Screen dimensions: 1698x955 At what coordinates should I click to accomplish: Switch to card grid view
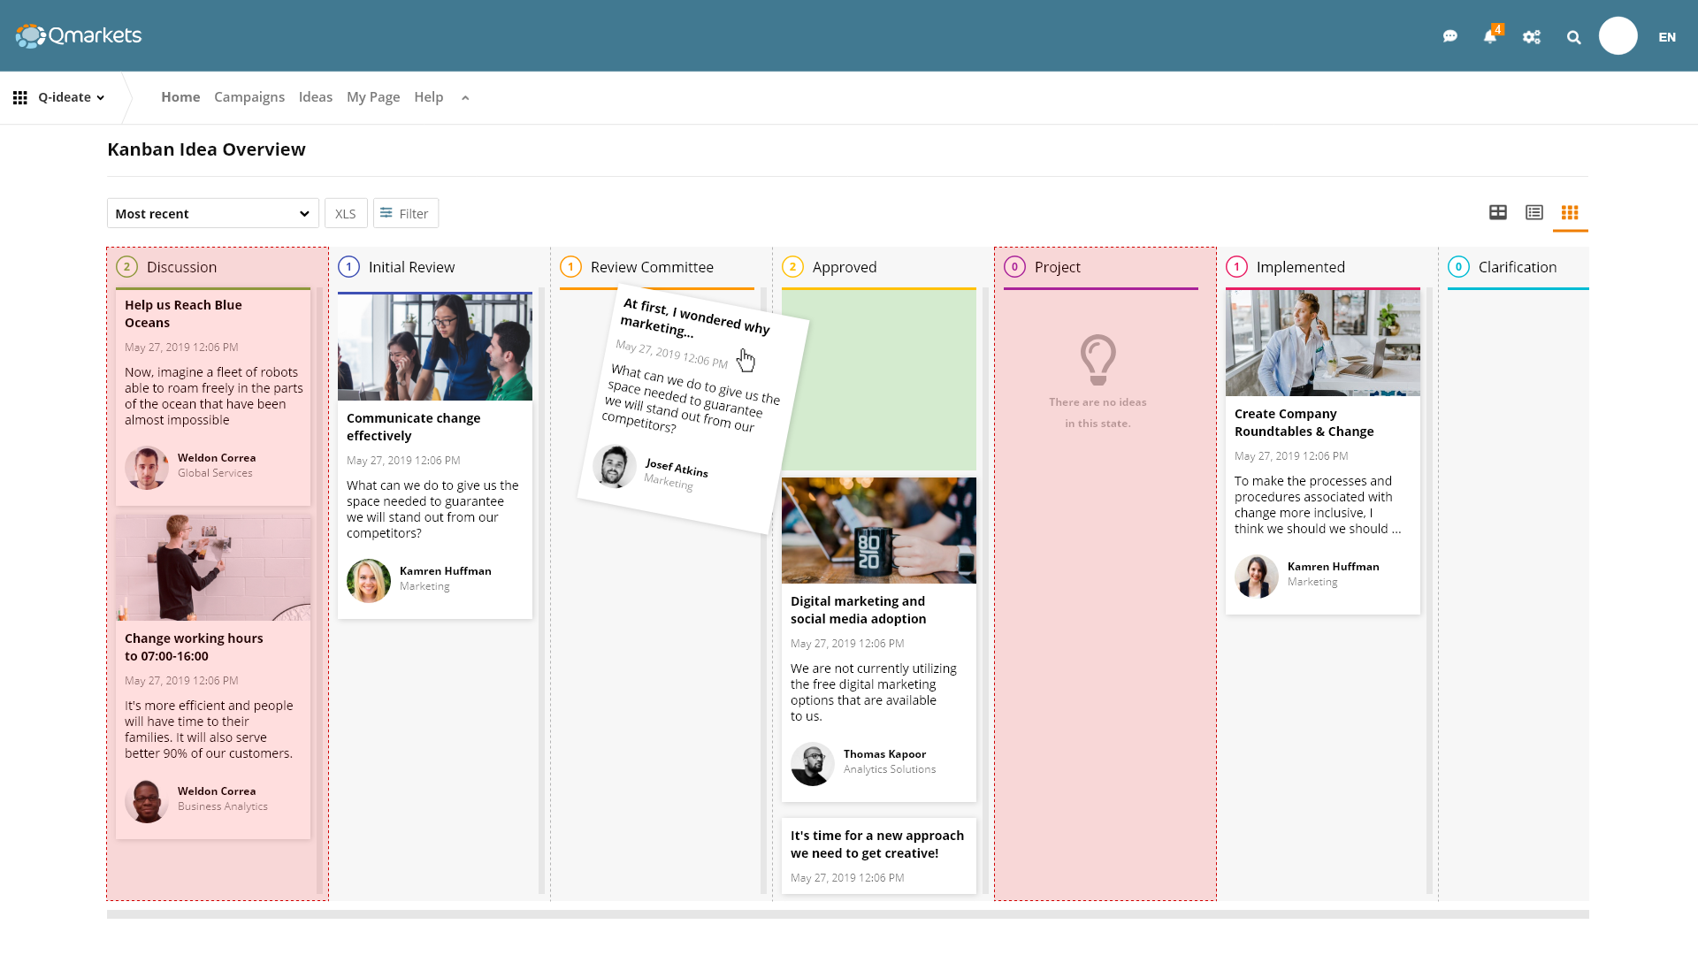point(1498,212)
